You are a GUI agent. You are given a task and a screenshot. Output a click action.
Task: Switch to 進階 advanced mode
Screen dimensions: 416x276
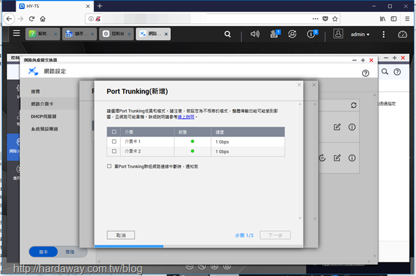(x=70, y=252)
